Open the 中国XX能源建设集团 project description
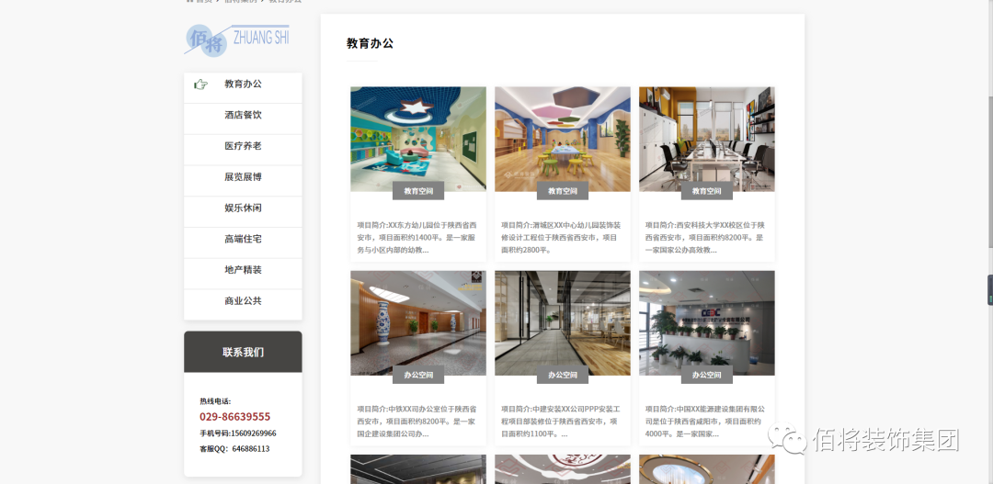993x484 pixels. (705, 422)
